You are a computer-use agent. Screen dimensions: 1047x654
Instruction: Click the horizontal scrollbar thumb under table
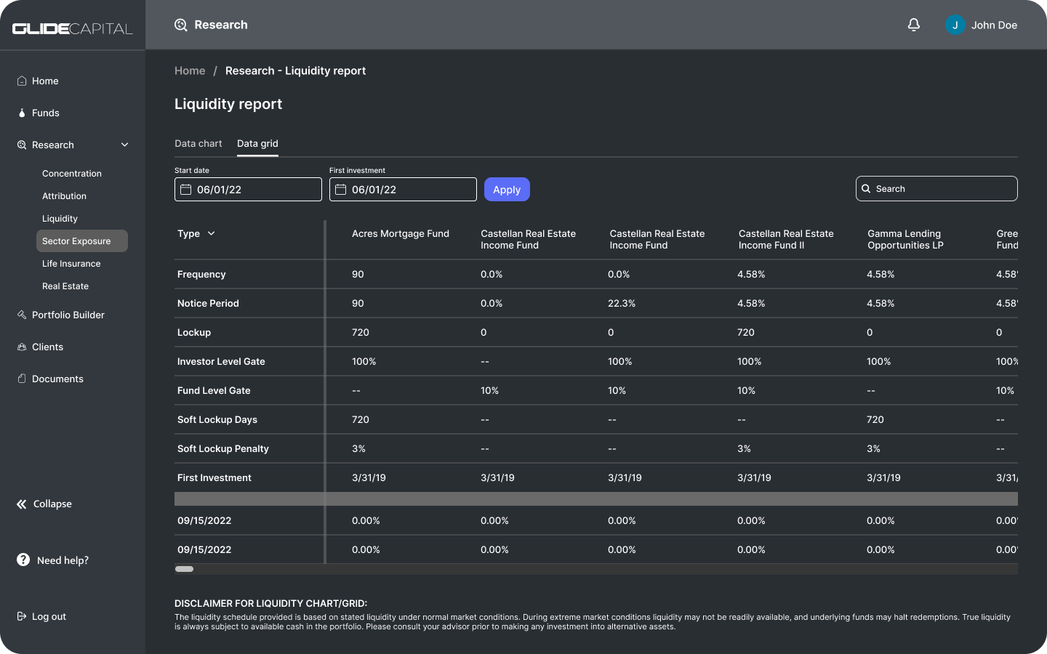(x=185, y=569)
